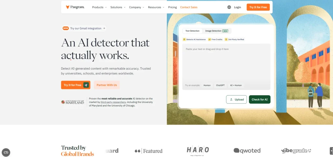Click the Featured brand logo
This screenshot has height=157, width=333.
click(148, 151)
